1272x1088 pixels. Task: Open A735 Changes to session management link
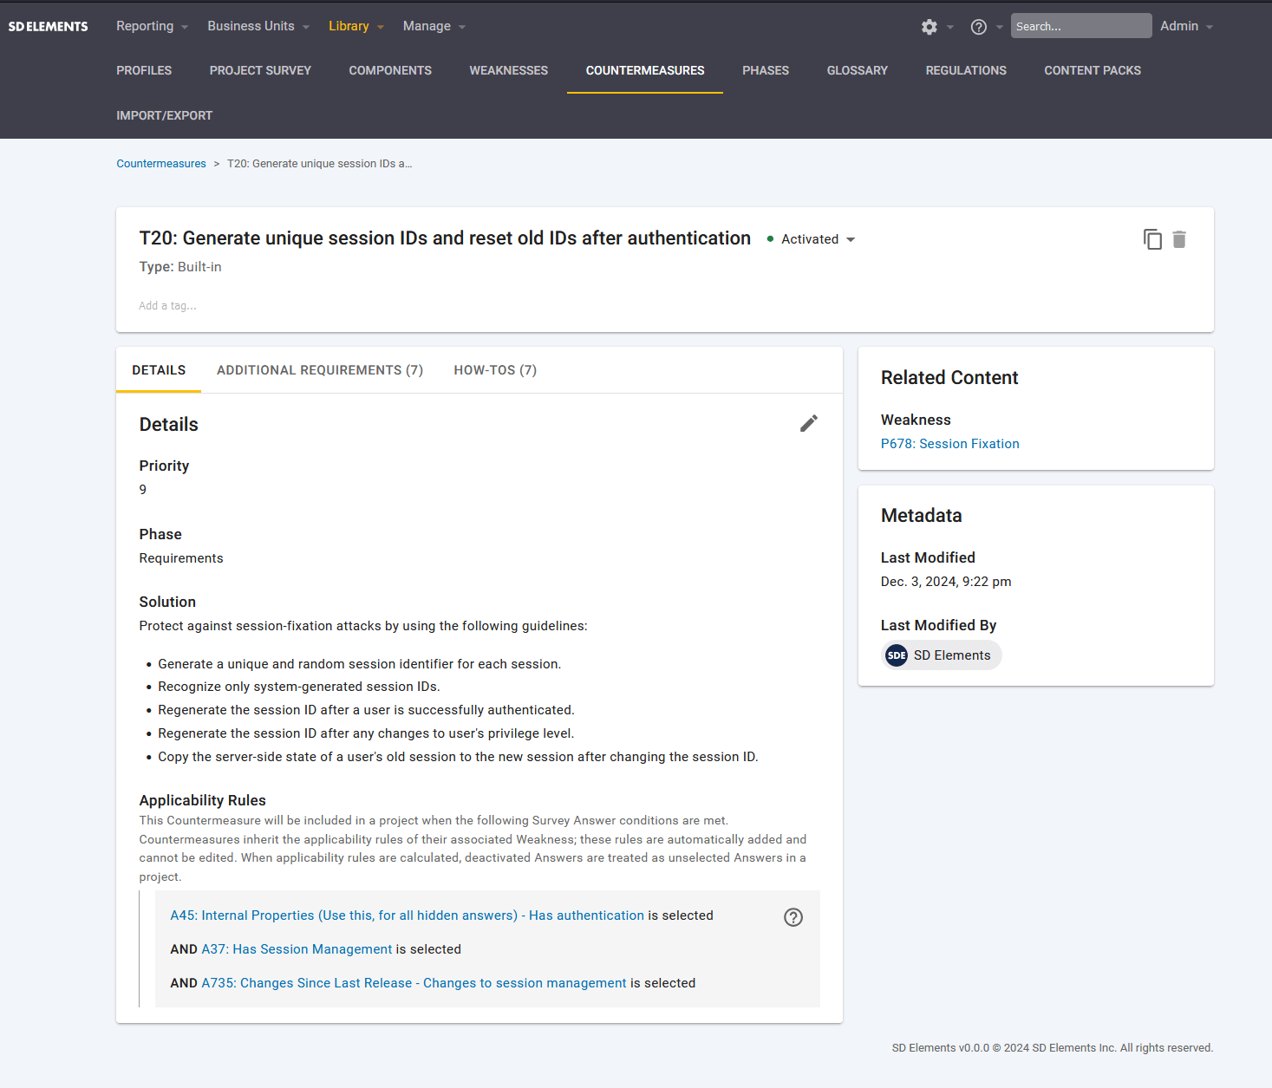tap(414, 983)
